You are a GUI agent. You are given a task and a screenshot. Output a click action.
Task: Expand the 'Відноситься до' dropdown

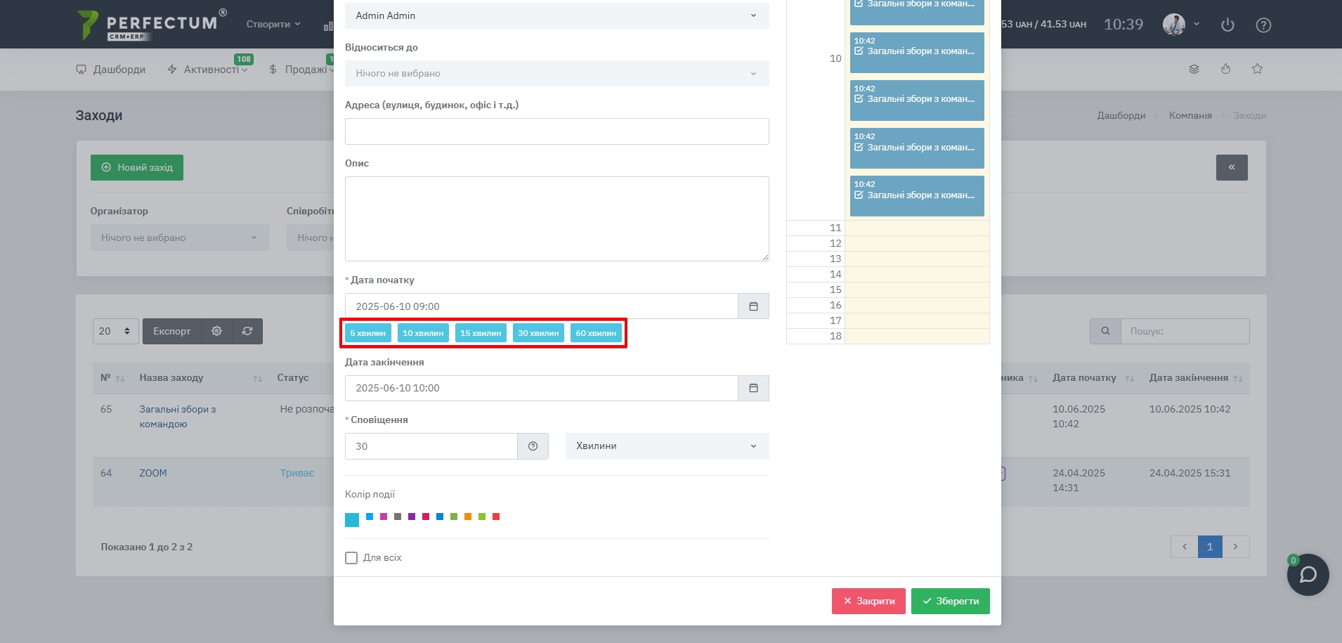tap(556, 74)
